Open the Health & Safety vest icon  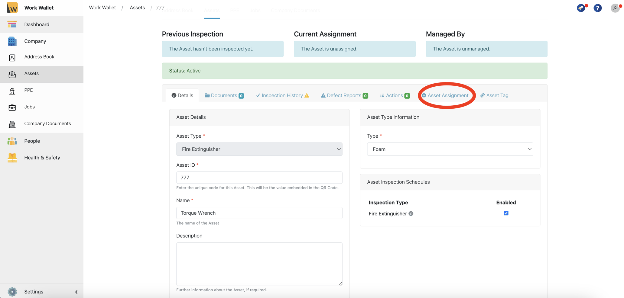(x=12, y=158)
